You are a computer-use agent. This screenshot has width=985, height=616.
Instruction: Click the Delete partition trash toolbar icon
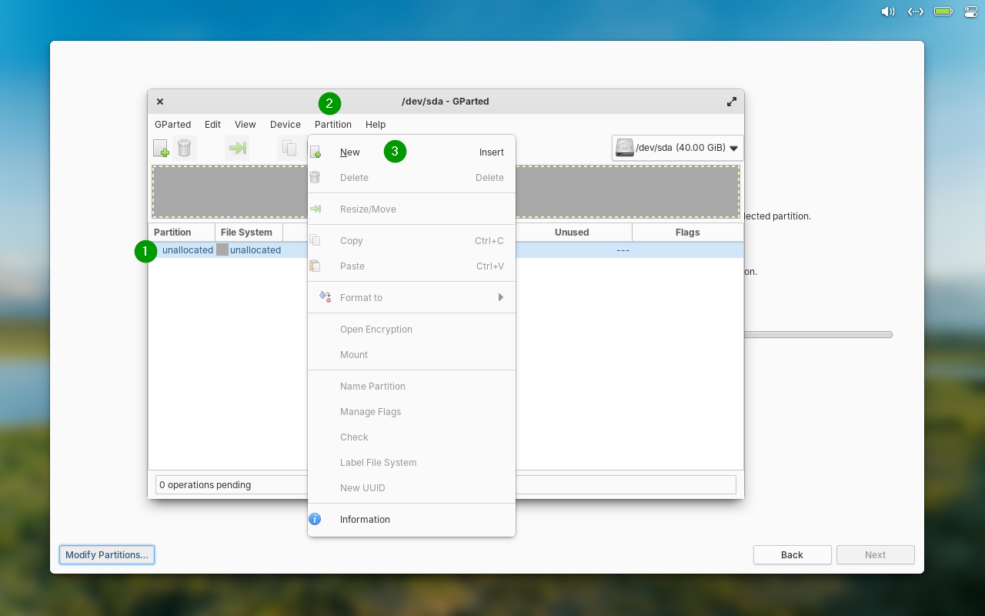point(185,148)
